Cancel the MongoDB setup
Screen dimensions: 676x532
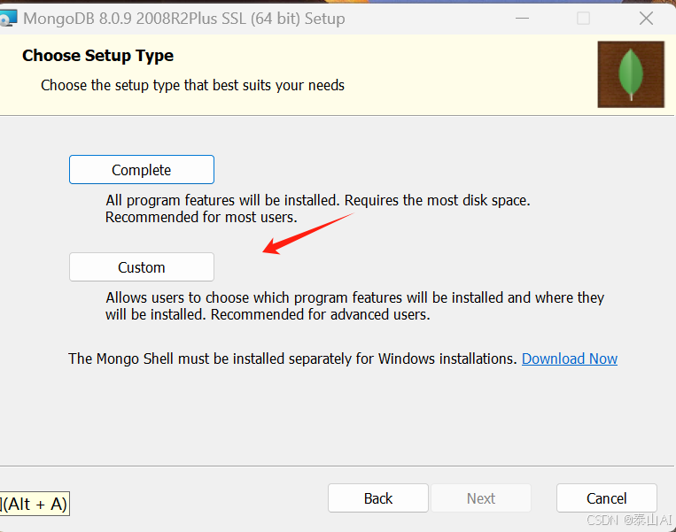[x=607, y=498]
